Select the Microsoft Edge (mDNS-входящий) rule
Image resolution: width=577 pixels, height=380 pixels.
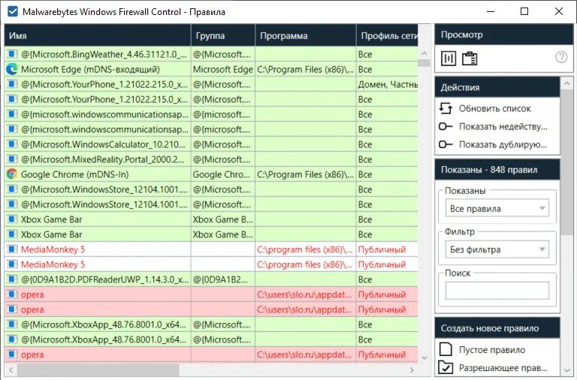pos(90,70)
